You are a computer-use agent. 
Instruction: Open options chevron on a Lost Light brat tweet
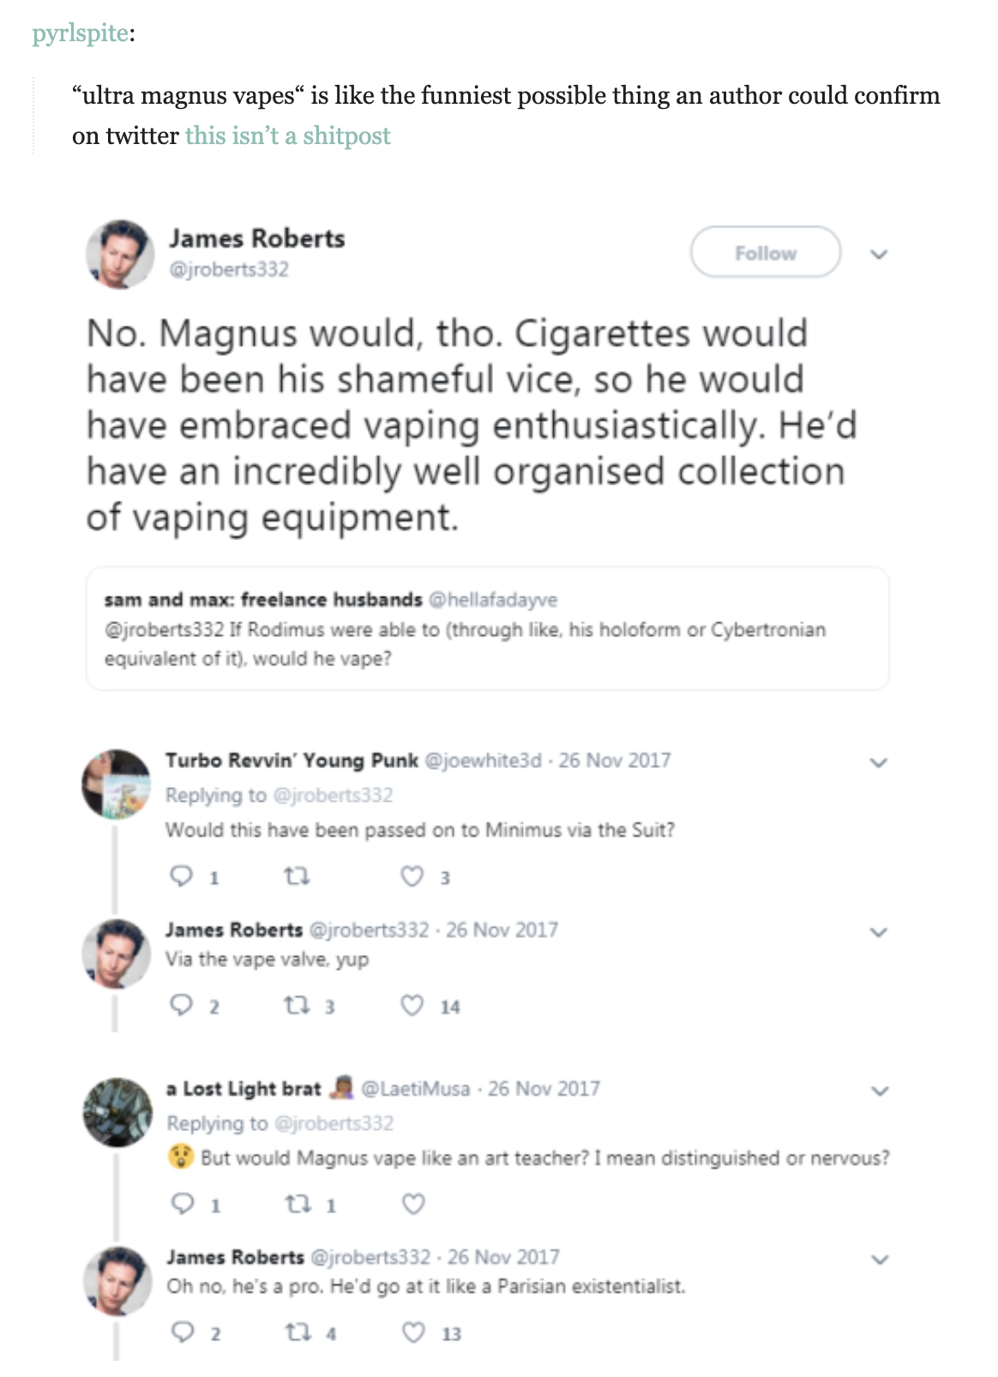[878, 1091]
